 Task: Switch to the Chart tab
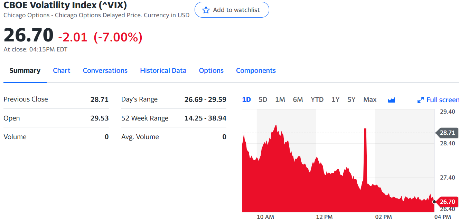(62, 70)
